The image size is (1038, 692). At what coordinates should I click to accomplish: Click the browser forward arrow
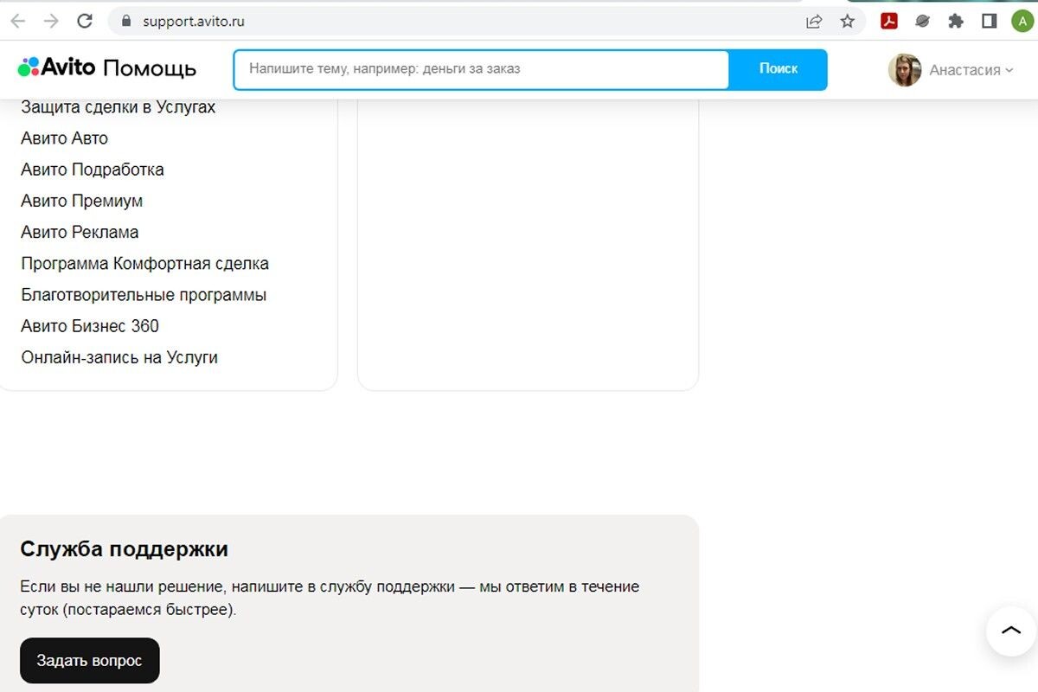point(51,21)
